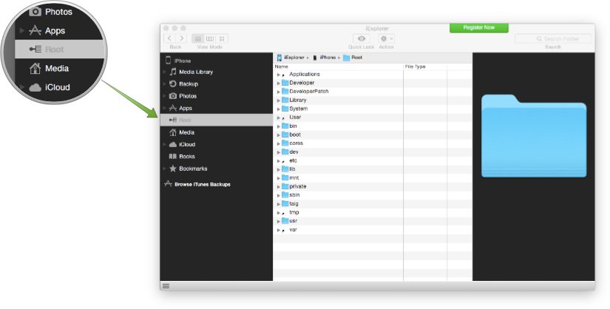Select the boot folder icon

[x=285, y=135]
